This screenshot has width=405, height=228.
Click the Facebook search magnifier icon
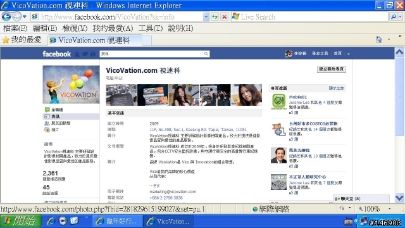[206, 54]
